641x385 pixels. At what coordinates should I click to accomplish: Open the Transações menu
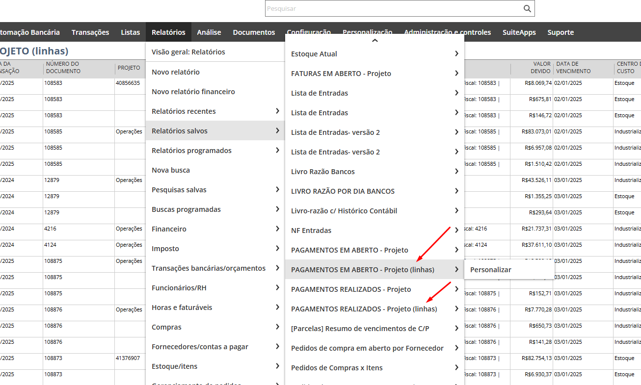coord(90,32)
